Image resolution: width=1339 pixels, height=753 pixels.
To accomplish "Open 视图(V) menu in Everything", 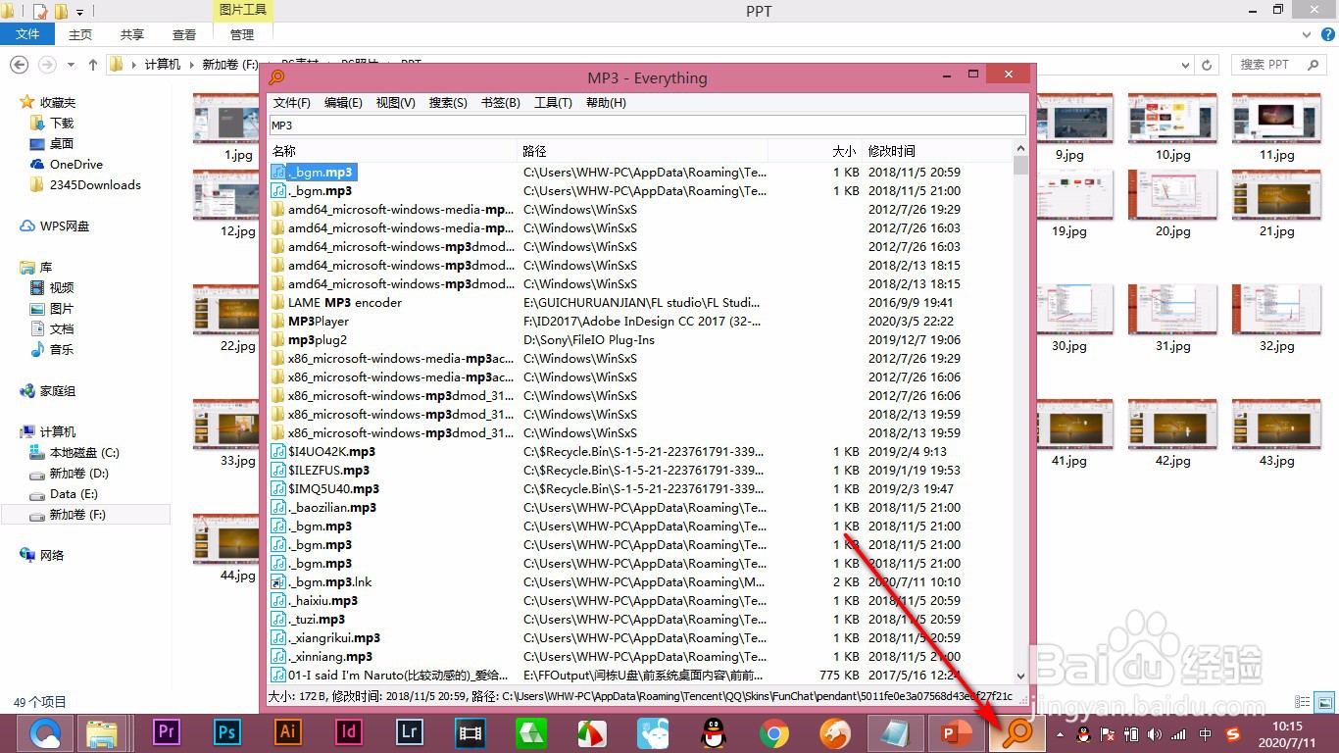I will [396, 103].
